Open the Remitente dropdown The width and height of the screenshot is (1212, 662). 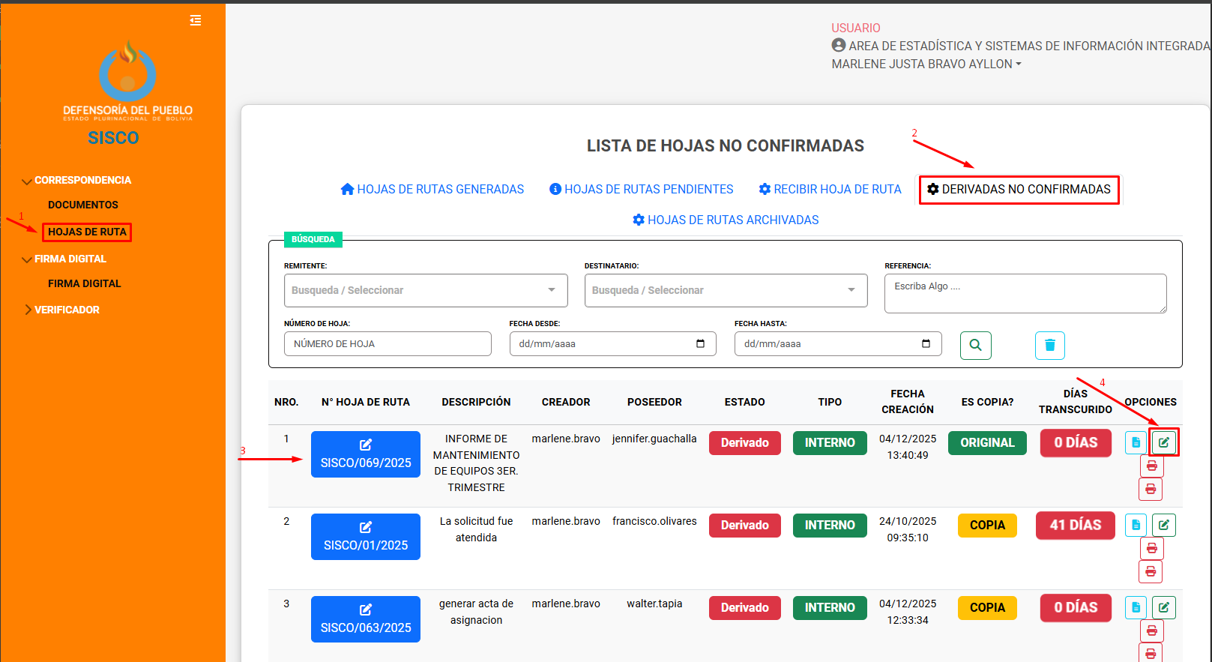pos(425,290)
